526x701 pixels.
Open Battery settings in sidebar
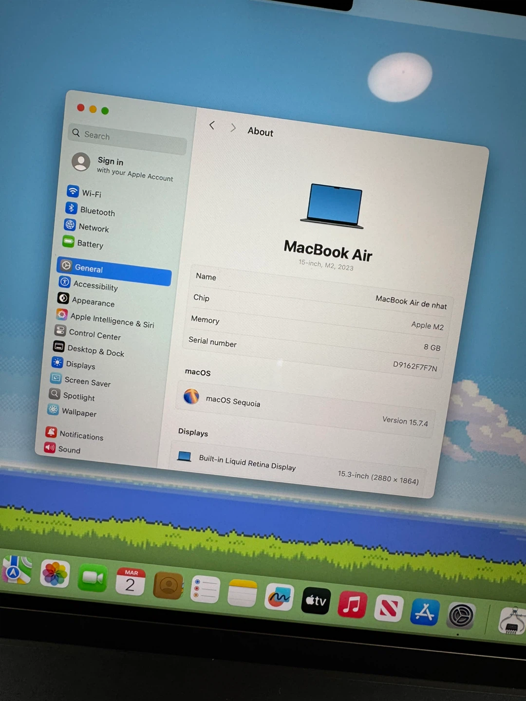[83, 243]
